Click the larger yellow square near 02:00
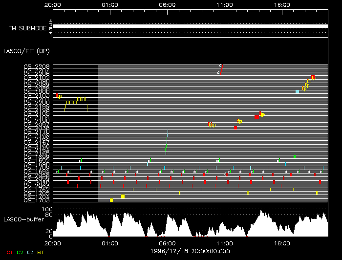The width and height of the screenshot is (342, 260). 123,196
